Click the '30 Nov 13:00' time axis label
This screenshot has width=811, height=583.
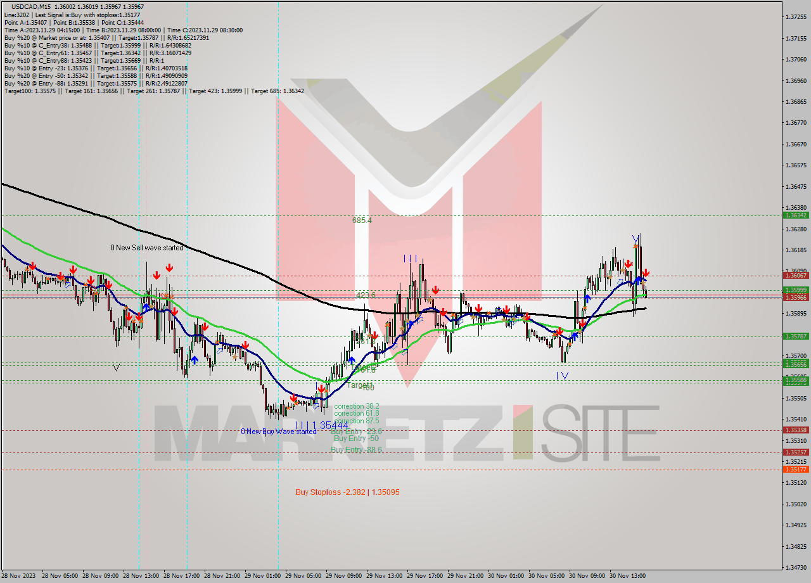coord(627,576)
